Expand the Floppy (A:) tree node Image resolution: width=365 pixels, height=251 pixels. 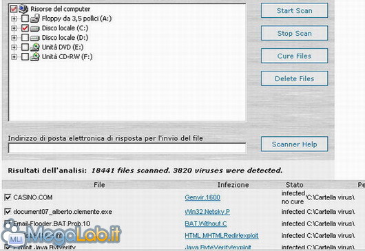pyautogui.click(x=14, y=19)
